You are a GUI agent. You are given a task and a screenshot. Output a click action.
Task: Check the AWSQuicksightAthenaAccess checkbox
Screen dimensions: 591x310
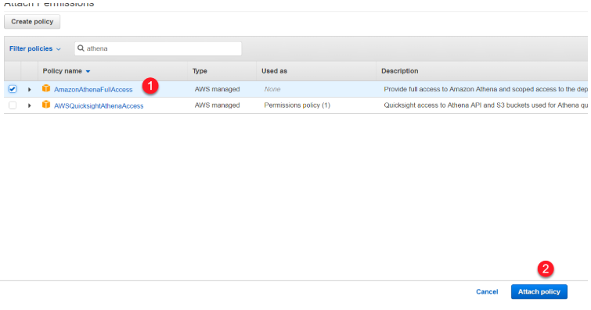13,105
